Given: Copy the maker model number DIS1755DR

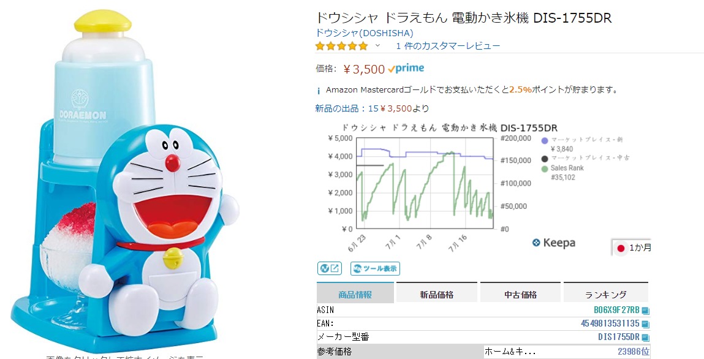Looking at the screenshot, I should [x=645, y=338].
